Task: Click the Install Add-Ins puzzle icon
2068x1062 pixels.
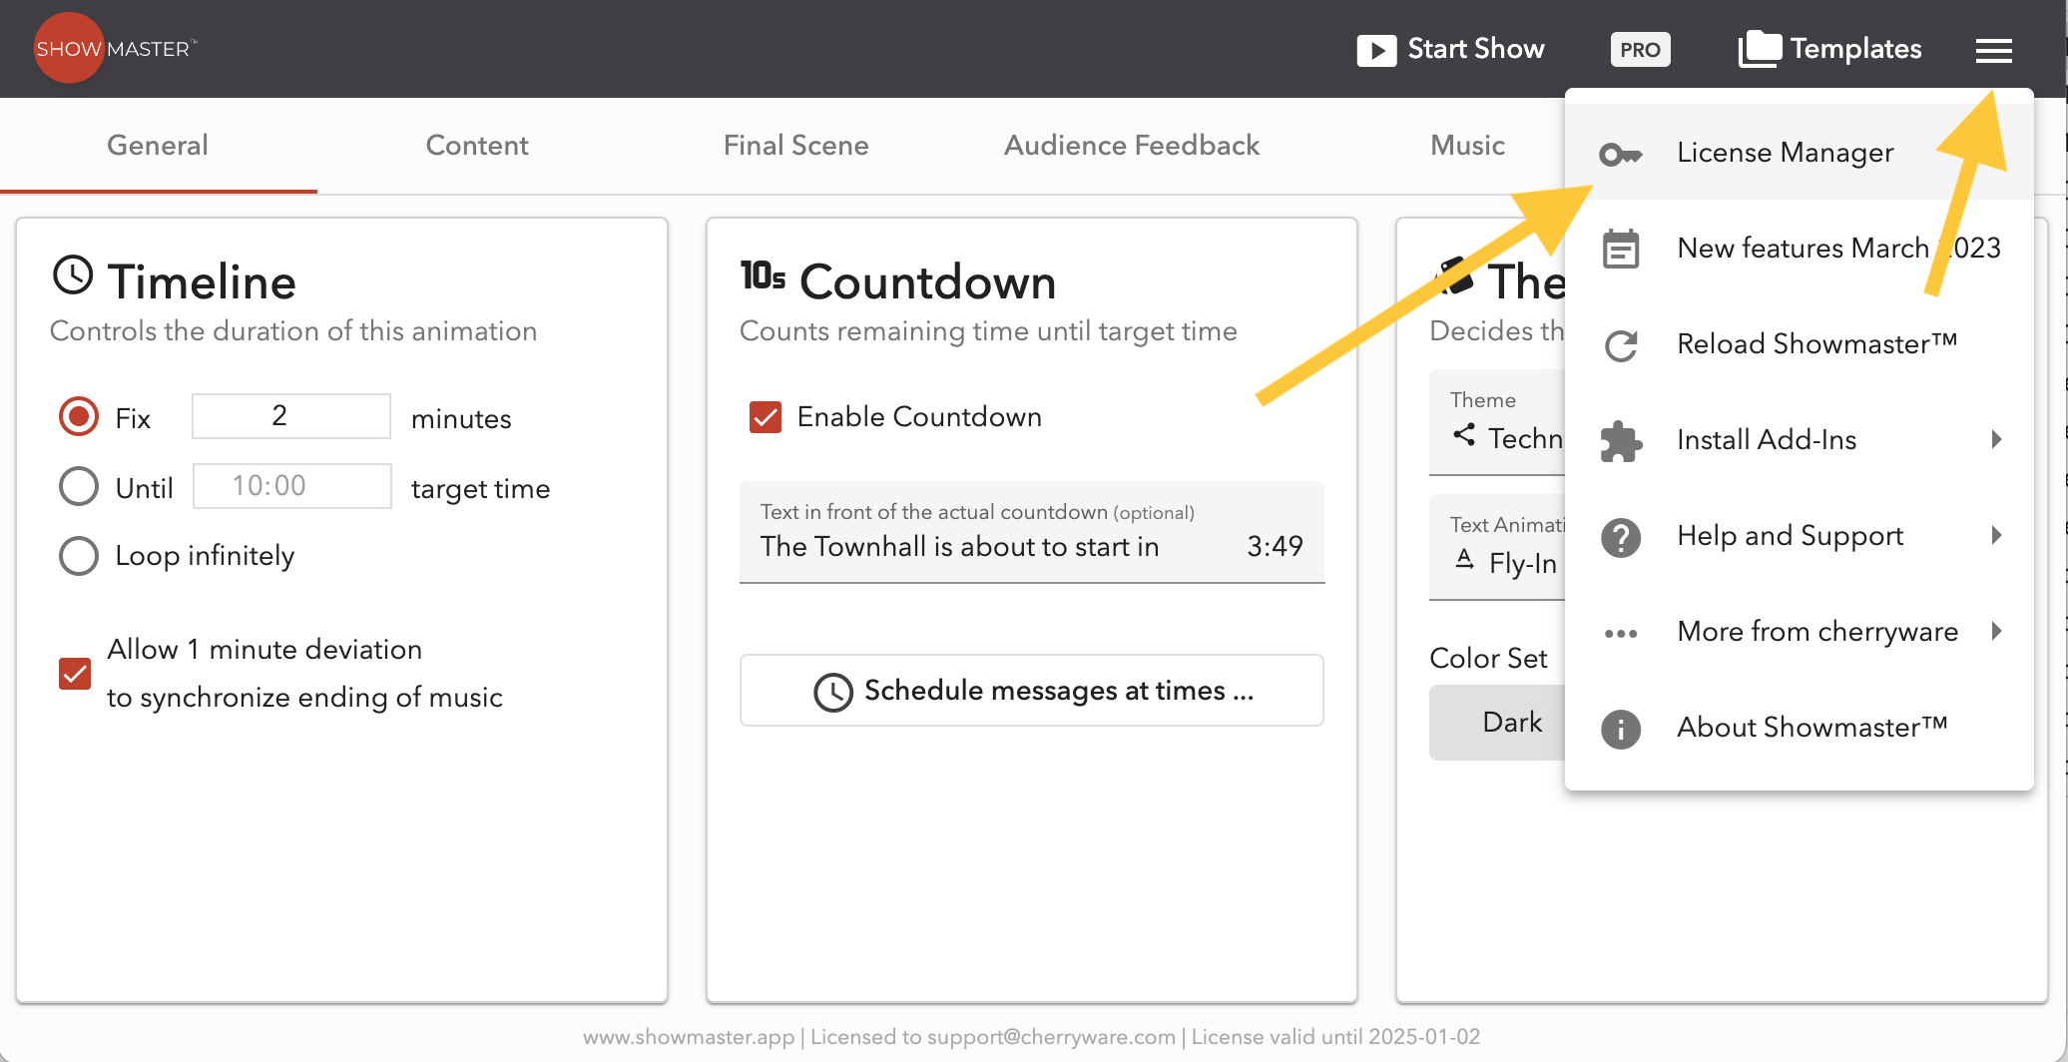Action: coord(1620,440)
